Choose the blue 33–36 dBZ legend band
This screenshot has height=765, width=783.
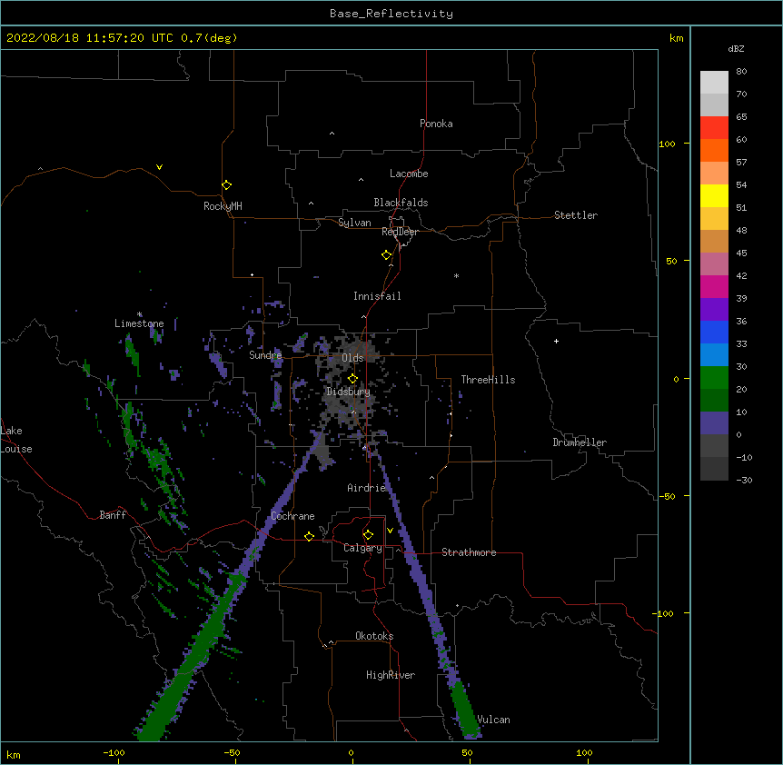714,332
